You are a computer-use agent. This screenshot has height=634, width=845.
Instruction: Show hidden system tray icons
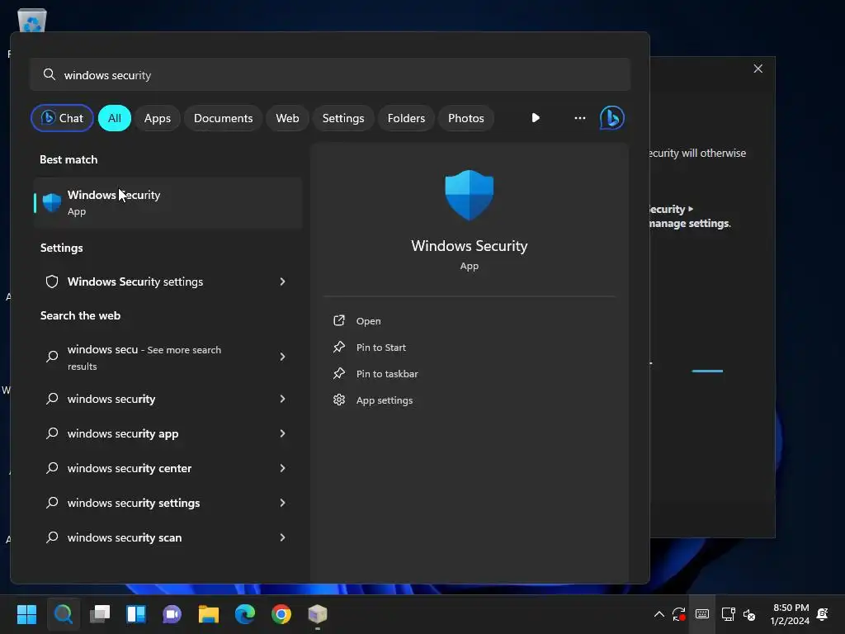(x=659, y=614)
